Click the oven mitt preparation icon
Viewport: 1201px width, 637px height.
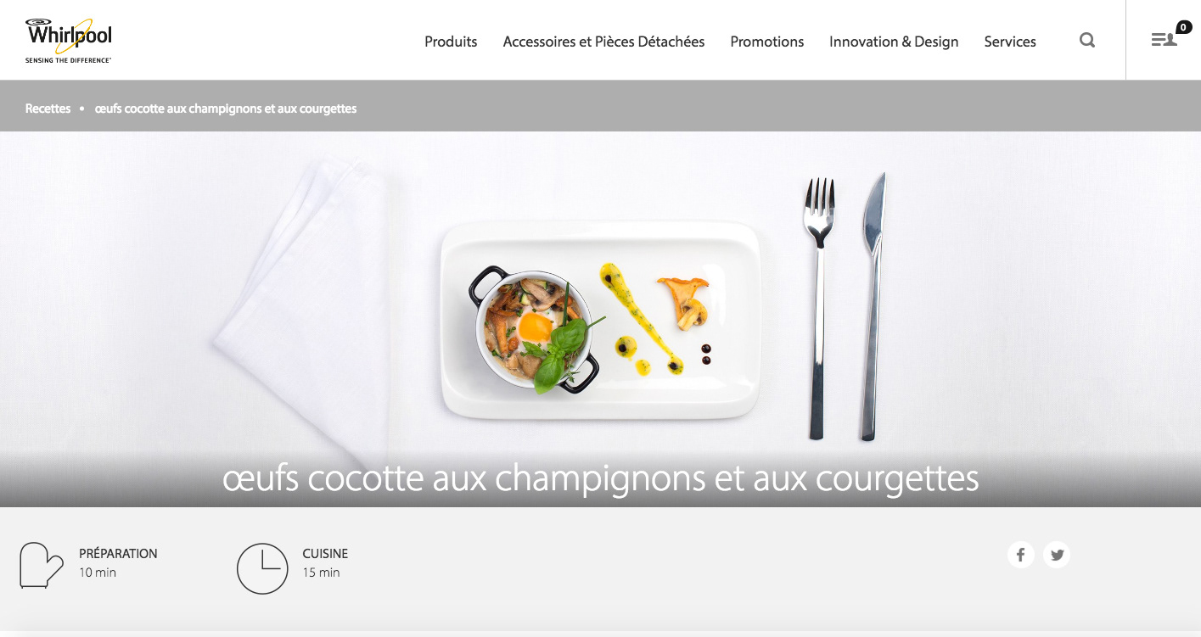tap(42, 565)
